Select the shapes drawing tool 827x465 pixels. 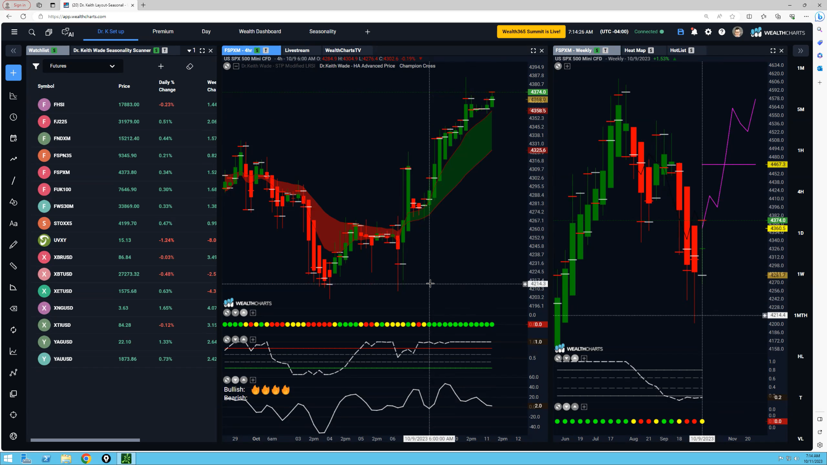[13, 202]
